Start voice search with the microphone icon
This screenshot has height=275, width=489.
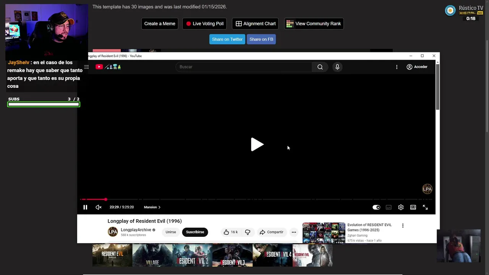pyautogui.click(x=337, y=67)
